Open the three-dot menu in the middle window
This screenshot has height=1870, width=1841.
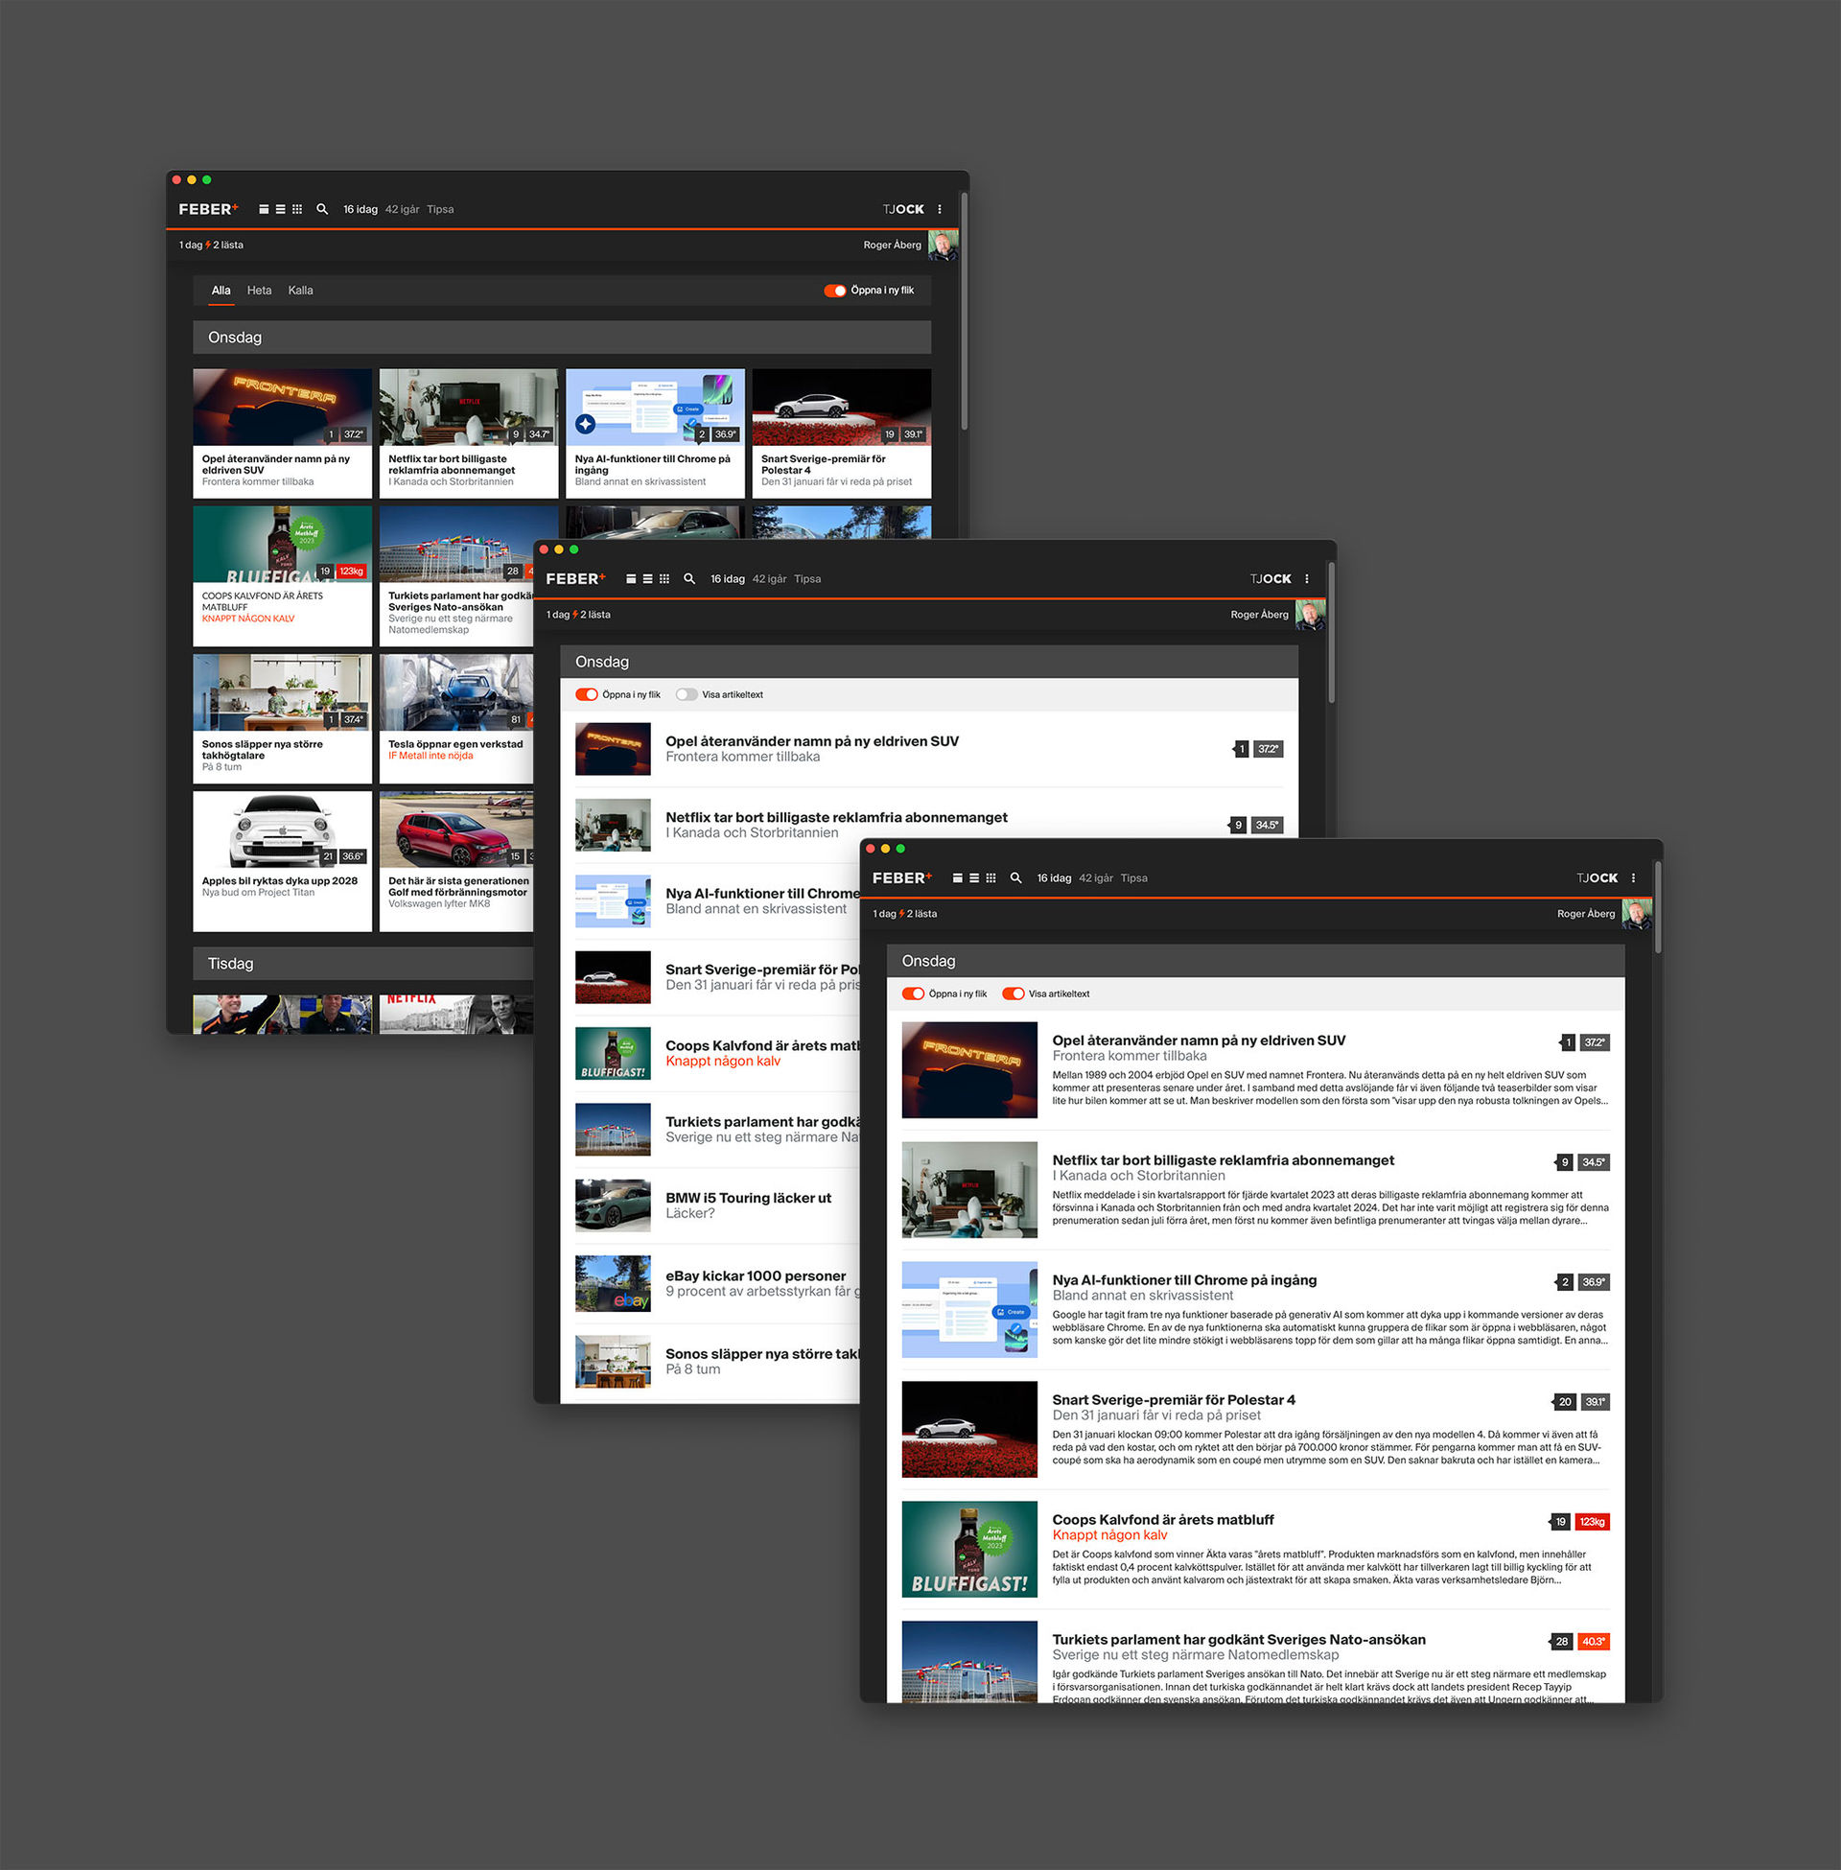1306,579
